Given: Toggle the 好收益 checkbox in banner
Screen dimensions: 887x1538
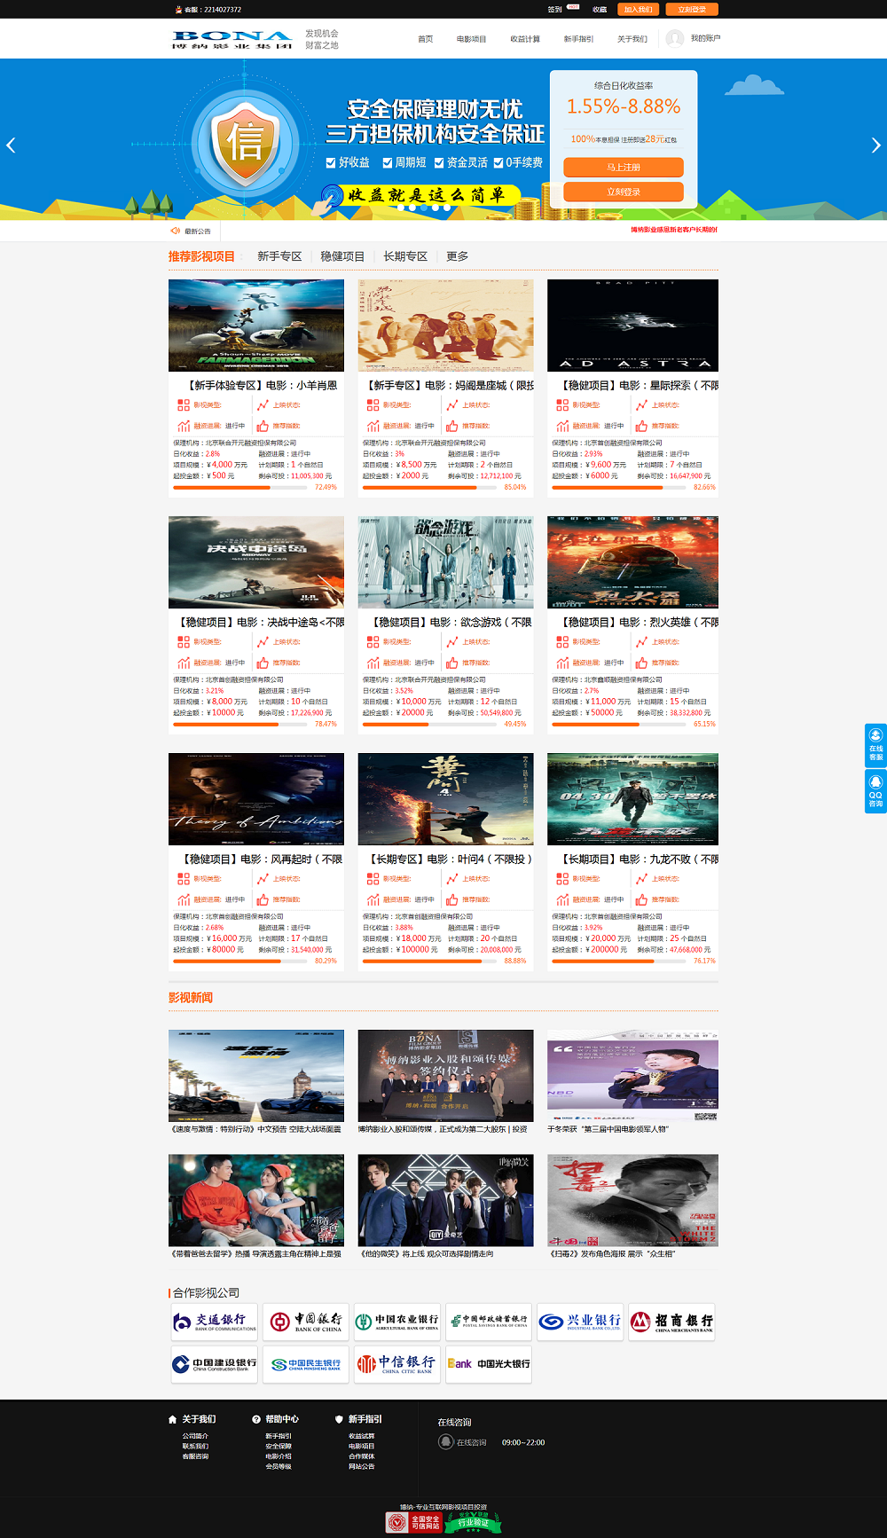Looking at the screenshot, I should pyautogui.click(x=331, y=163).
